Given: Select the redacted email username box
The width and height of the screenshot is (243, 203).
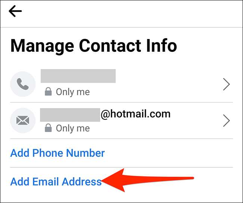Looking at the screenshot, I should pyautogui.click(x=70, y=115).
